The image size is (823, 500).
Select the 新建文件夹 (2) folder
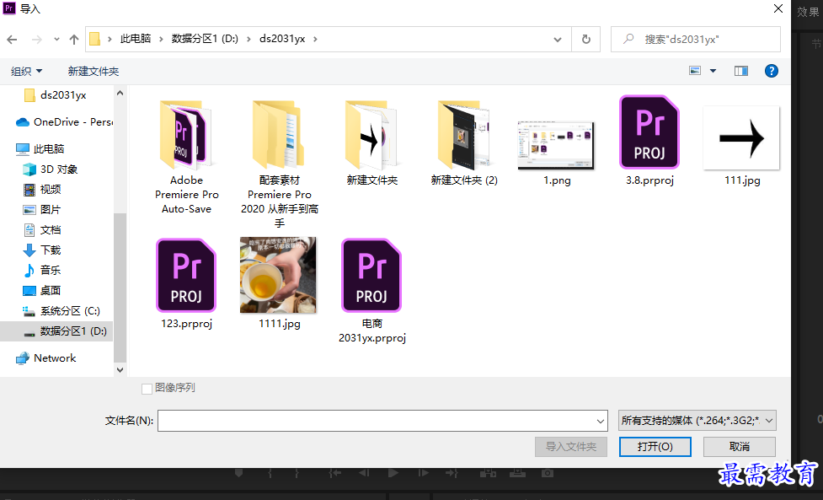coord(464,142)
